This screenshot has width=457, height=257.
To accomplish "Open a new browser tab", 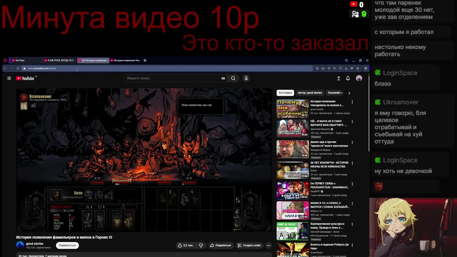I will pyautogui.click(x=145, y=60).
